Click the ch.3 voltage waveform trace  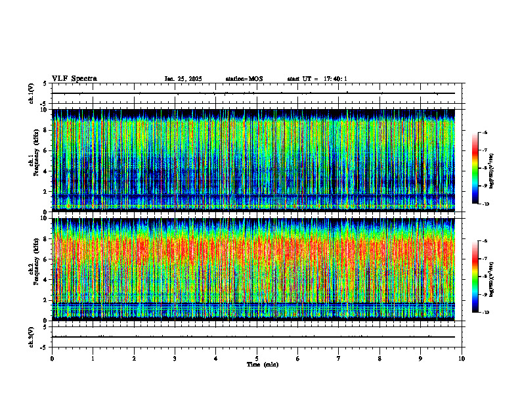pyautogui.click(x=253, y=337)
